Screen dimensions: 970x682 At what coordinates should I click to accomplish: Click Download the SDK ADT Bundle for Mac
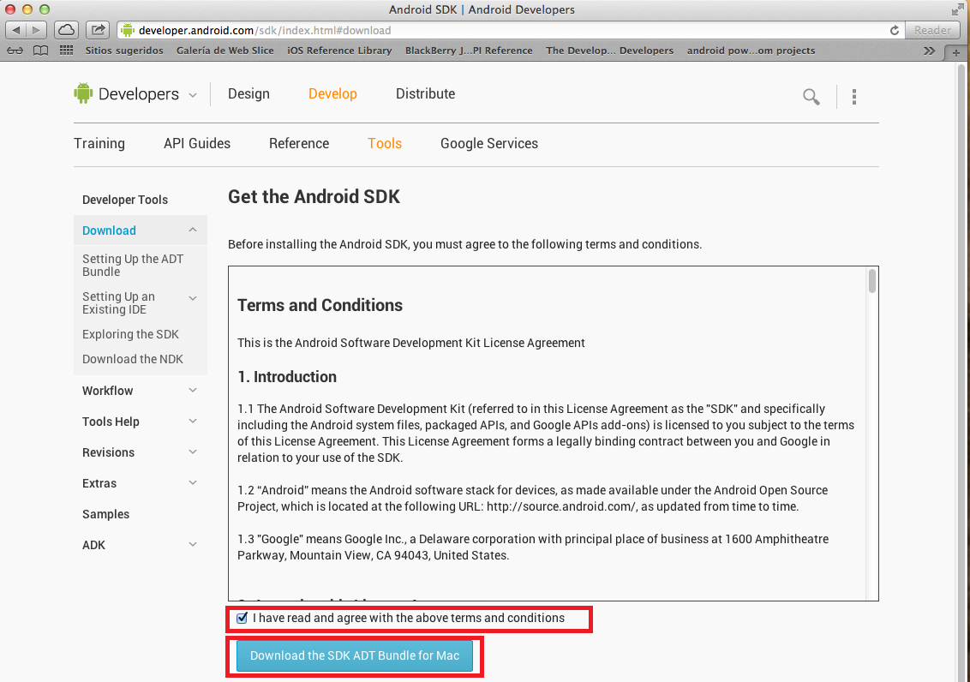(355, 655)
